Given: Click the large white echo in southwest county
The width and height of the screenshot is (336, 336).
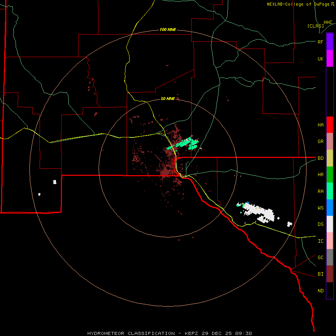Looking at the screenshot, I should click(x=55, y=182).
